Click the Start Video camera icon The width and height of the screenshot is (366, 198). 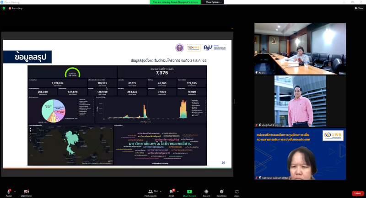(x=26, y=191)
